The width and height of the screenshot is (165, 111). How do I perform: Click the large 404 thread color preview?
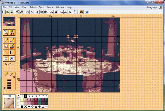pyautogui.click(x=9, y=103)
